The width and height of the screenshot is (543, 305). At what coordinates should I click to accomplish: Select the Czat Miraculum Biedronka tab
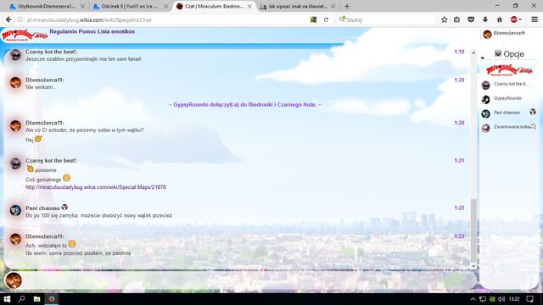tap(214, 6)
